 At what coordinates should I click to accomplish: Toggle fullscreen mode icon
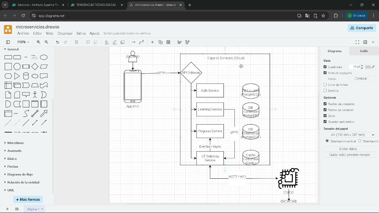[x=357, y=42]
